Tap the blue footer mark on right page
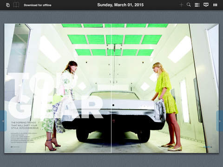Screen dimensions: 223x167 (207, 147)
